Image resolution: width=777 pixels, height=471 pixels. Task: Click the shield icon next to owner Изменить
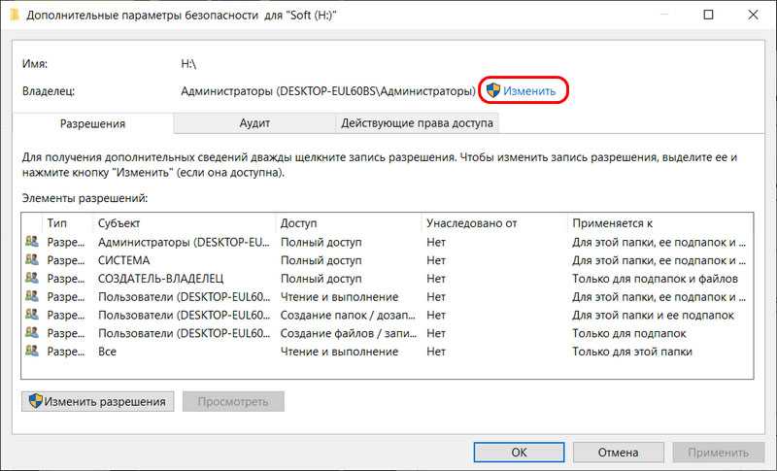click(492, 90)
